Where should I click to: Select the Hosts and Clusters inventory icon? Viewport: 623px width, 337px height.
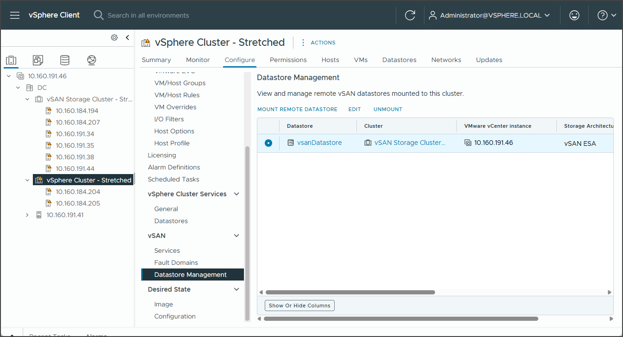tap(11, 60)
